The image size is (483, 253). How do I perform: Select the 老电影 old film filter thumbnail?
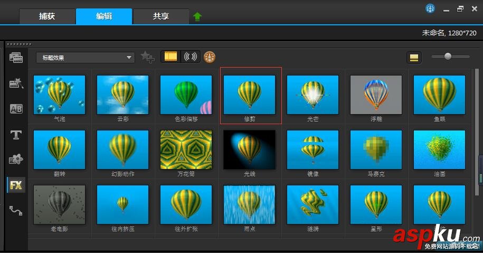click(60, 204)
